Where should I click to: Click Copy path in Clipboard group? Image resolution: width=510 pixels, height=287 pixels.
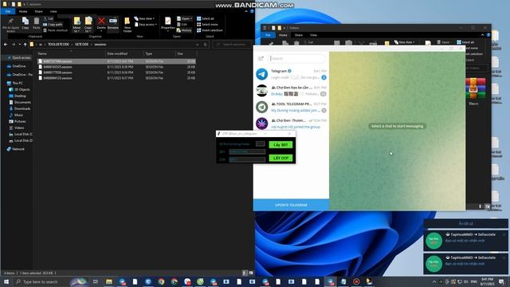point(53,25)
